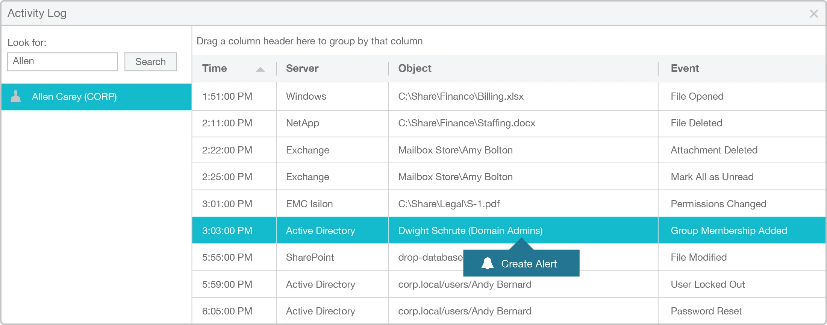Click the NetApp server cell
The height and width of the screenshot is (325, 827).
click(x=332, y=123)
